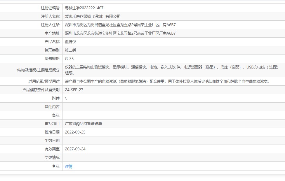Click the 产品储存条件及有效期 label

tap(41, 90)
